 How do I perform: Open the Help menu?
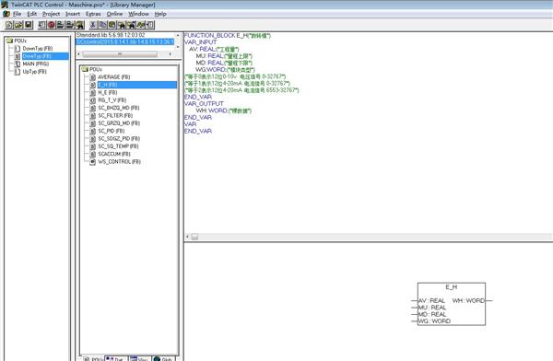point(160,14)
